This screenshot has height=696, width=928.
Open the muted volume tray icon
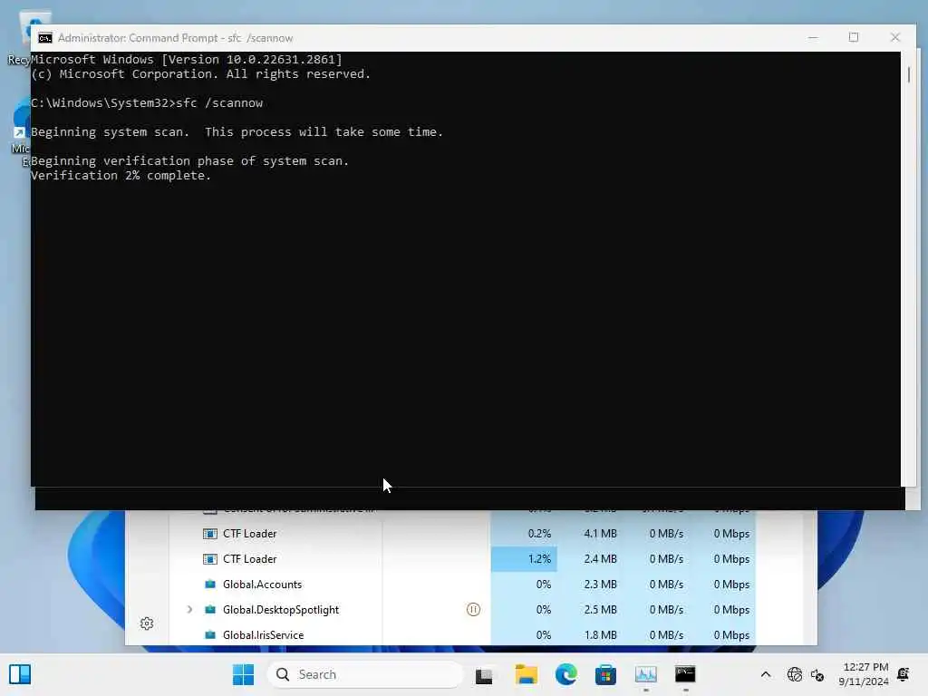point(817,674)
